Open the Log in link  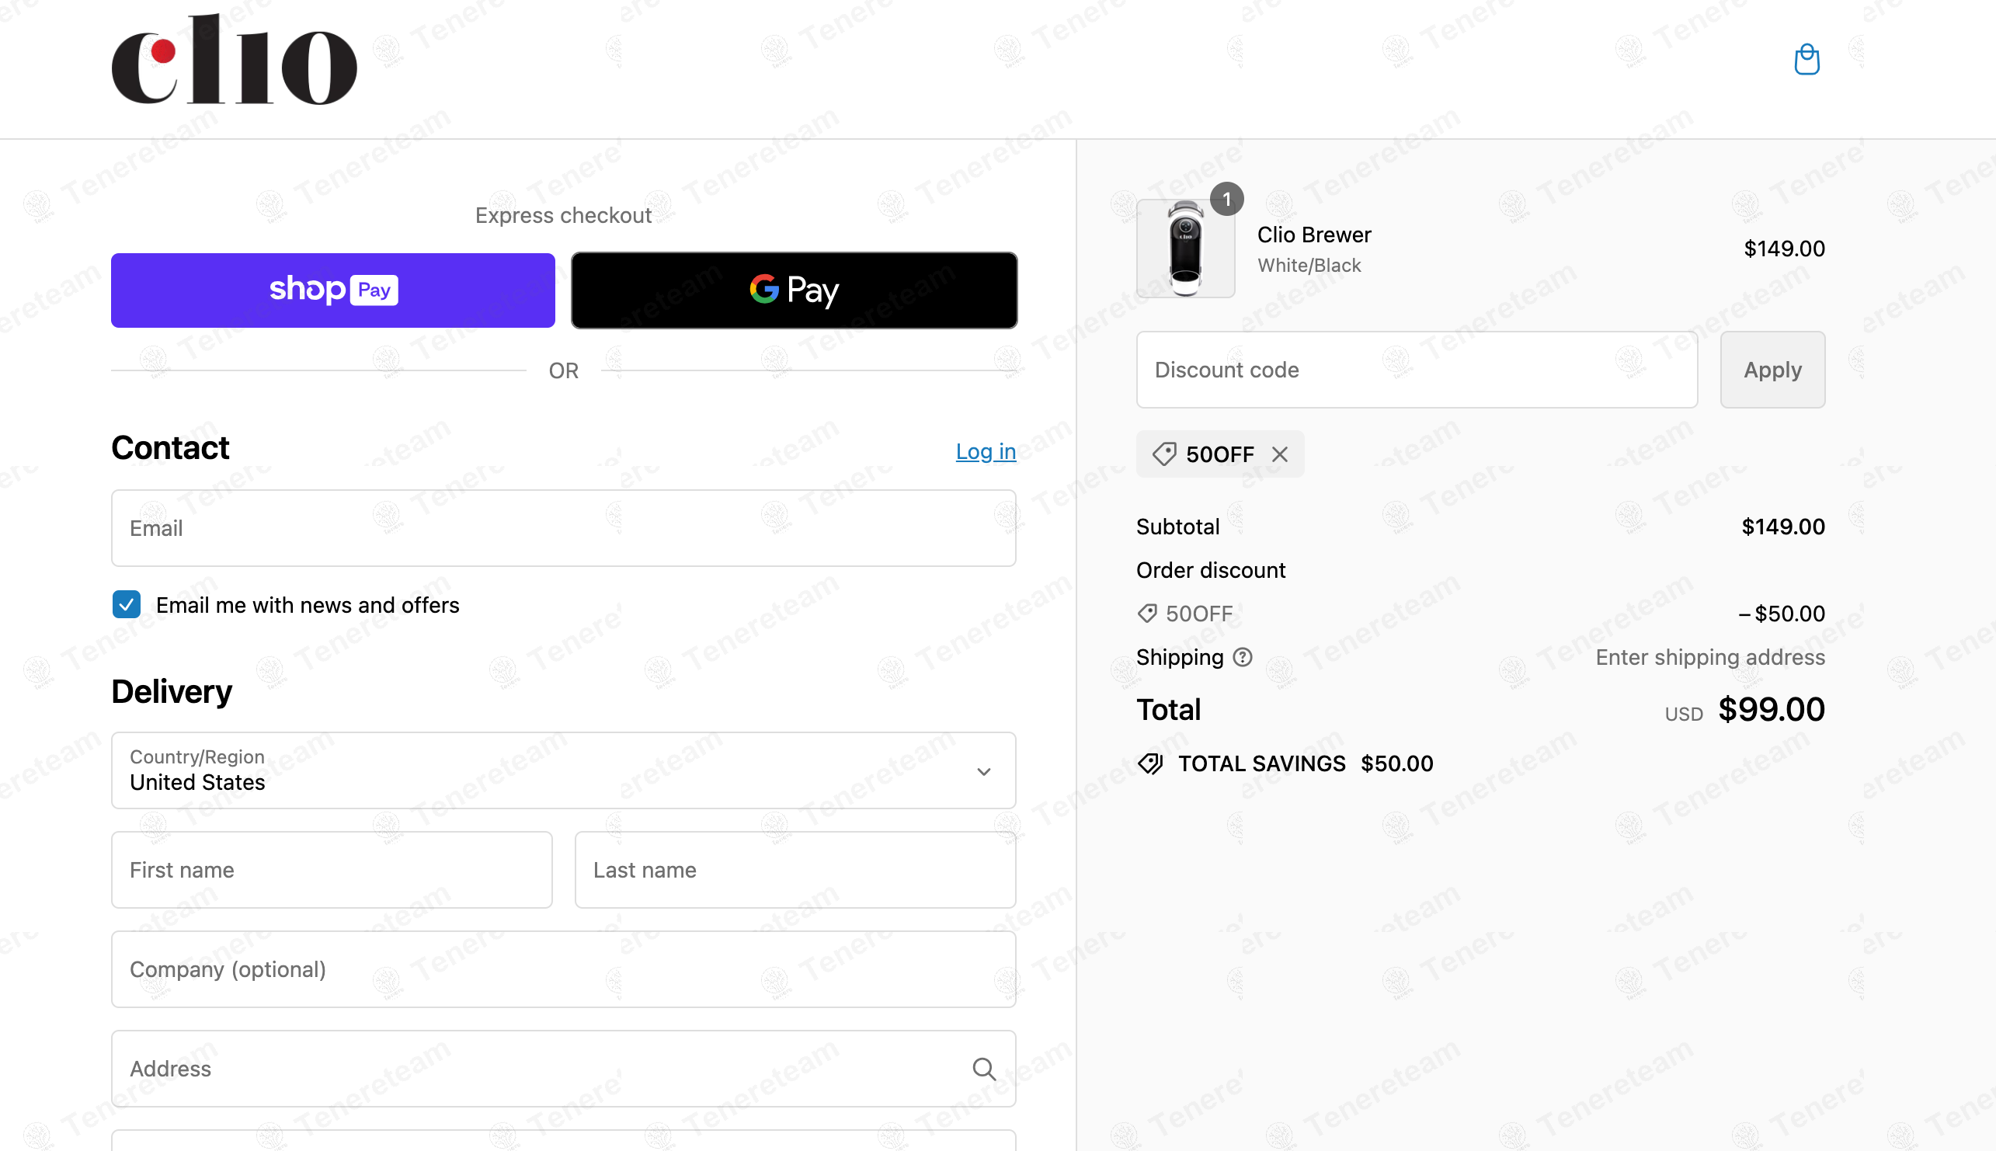click(985, 451)
